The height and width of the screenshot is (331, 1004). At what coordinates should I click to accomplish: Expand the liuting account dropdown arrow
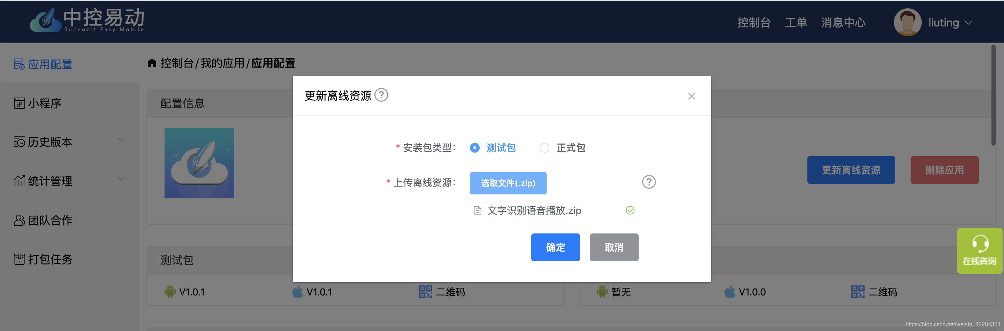[968, 23]
